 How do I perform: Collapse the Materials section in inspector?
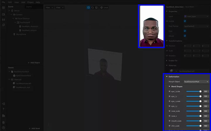pyautogui.click(x=167, y=65)
